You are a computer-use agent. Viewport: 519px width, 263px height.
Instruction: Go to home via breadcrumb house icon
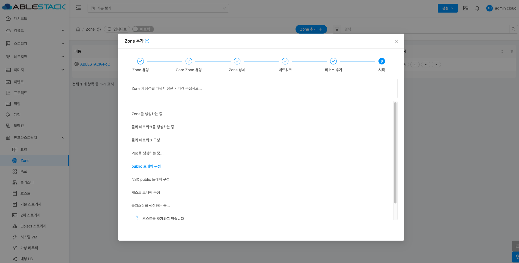coord(78,29)
